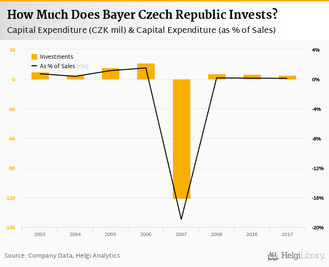Click the Investments legend label
Image resolution: width=329 pixels, height=267 pixels.
(56, 57)
